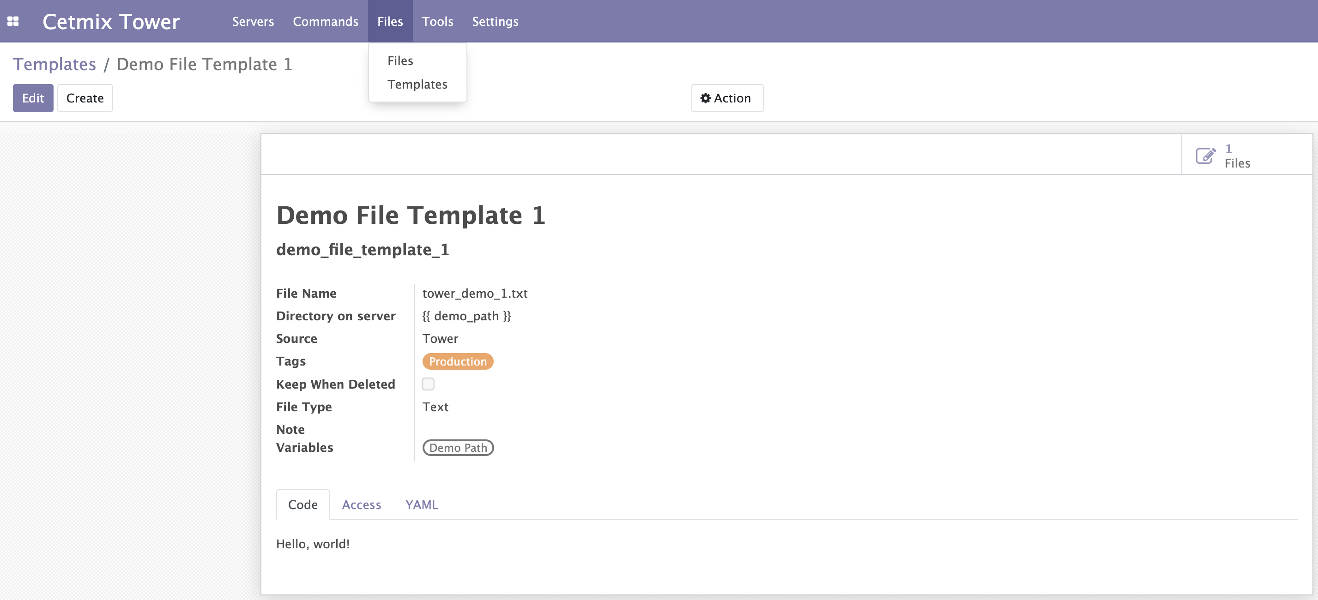Click the Files edit pencil icon
Screen dimensions: 1318x600
point(1205,156)
